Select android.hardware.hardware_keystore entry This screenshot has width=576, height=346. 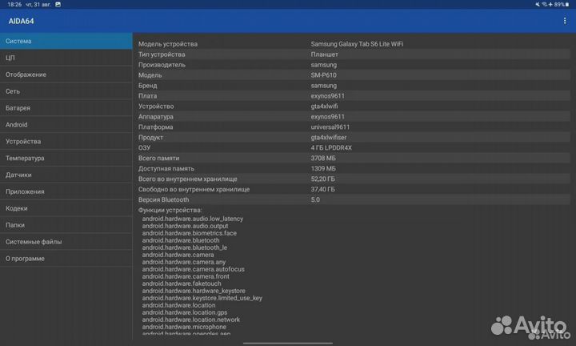[x=194, y=291]
